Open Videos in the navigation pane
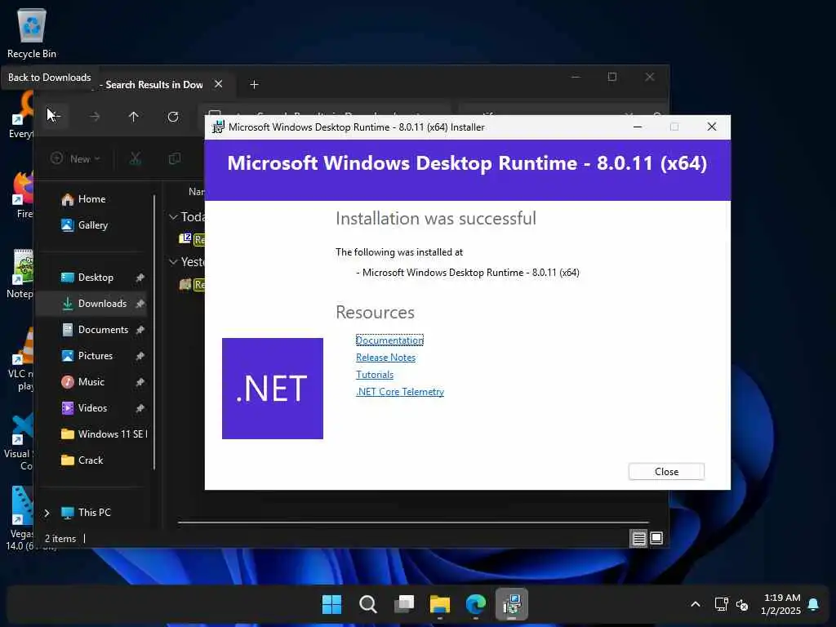Image resolution: width=836 pixels, height=627 pixels. [92, 408]
